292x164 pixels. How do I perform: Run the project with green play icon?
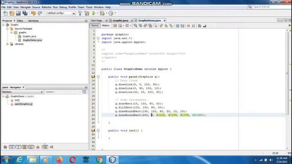click(94, 13)
